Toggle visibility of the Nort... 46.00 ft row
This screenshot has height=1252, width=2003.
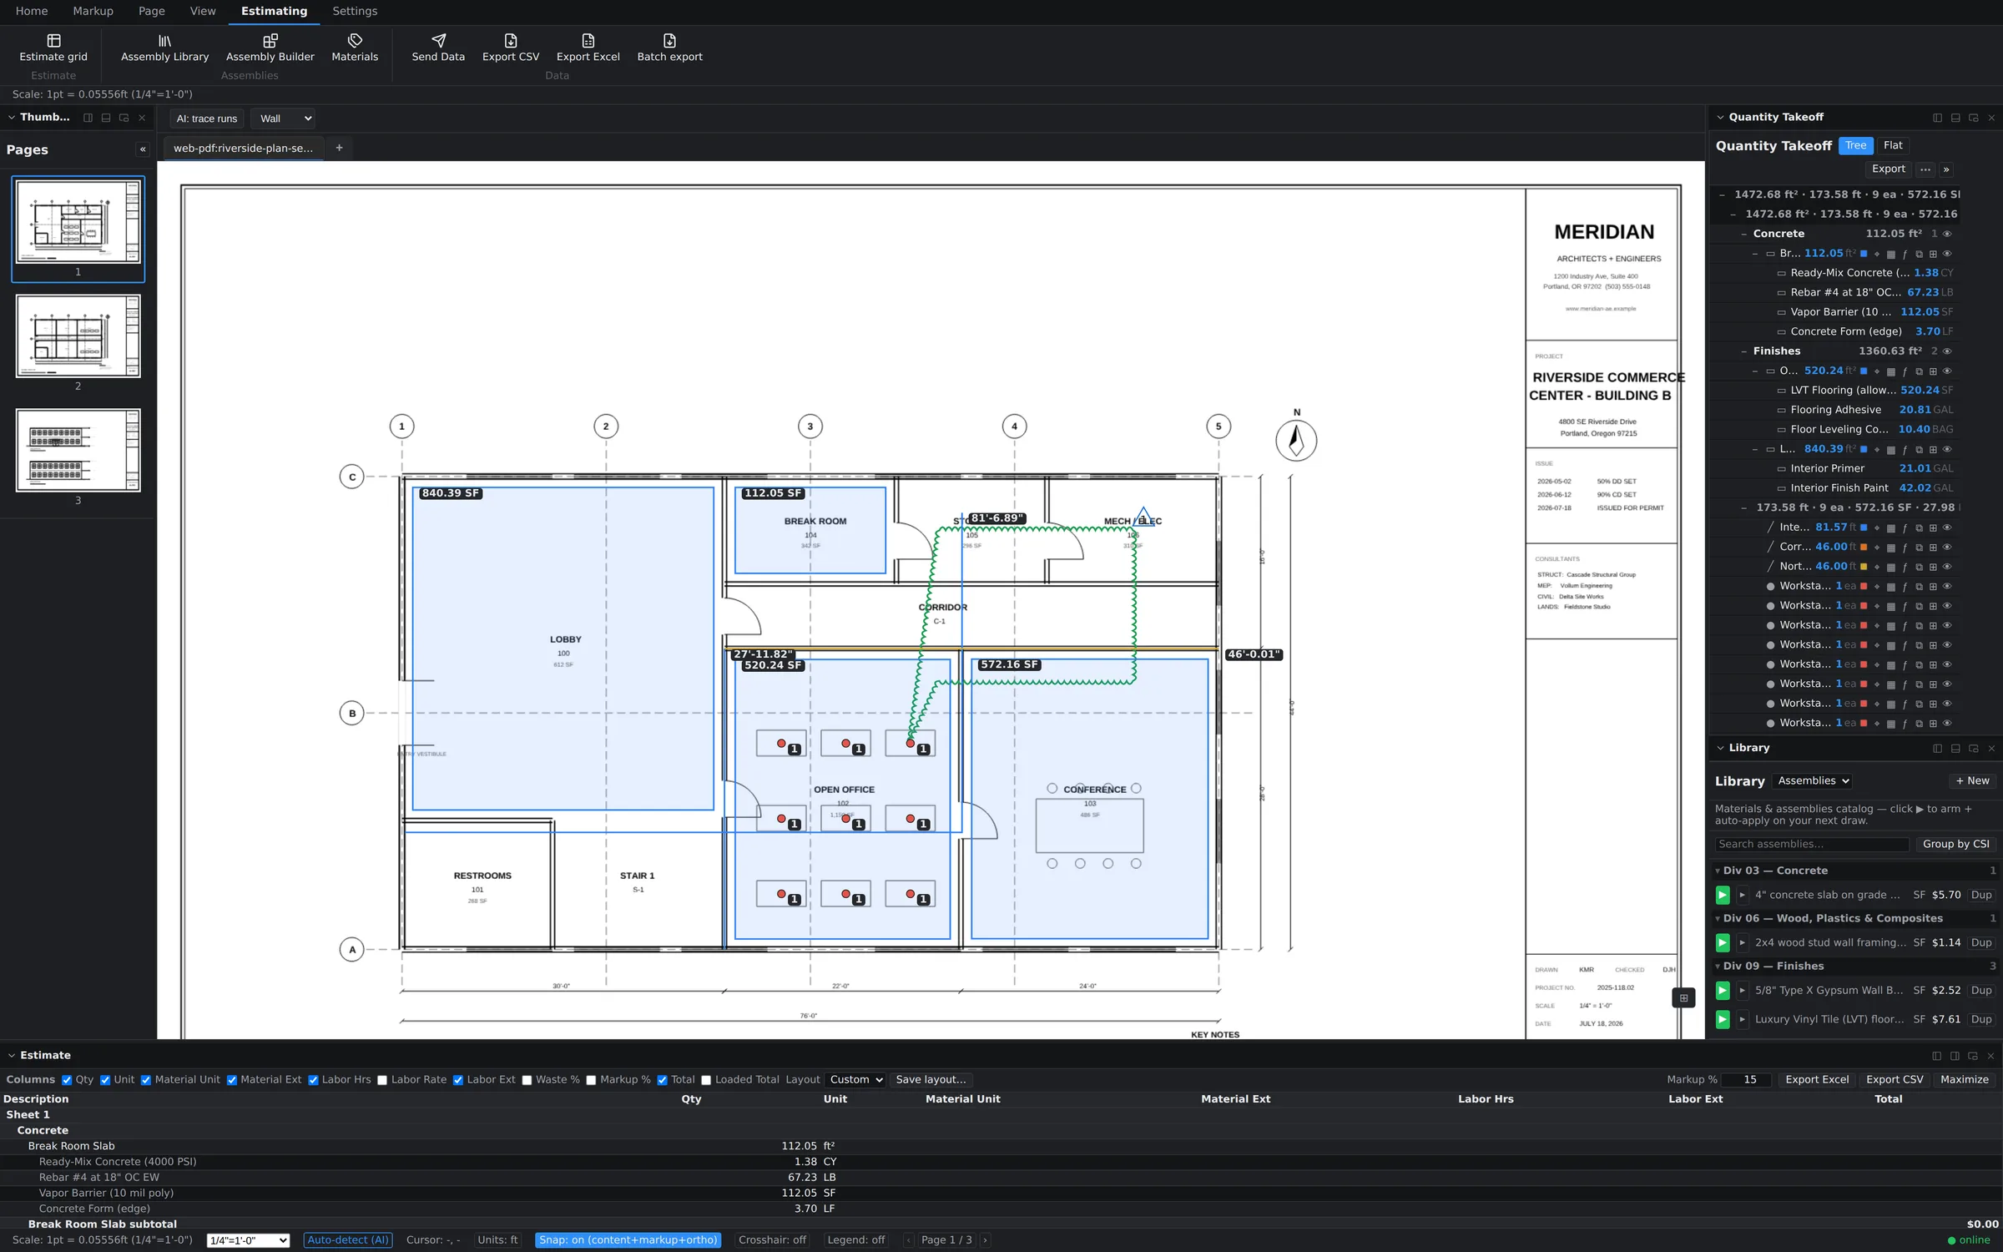click(1947, 567)
